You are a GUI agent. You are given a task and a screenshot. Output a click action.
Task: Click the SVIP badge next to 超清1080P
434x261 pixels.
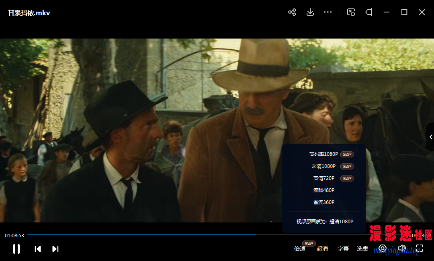tap(347, 167)
